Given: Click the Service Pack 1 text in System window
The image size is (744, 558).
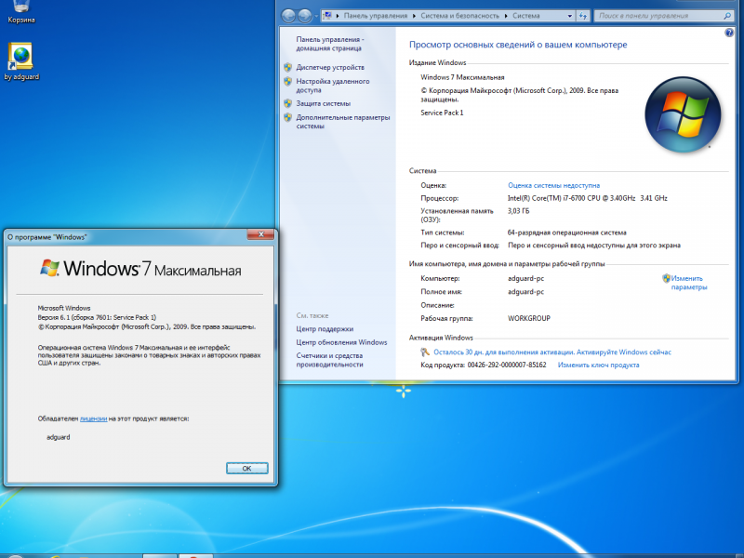Looking at the screenshot, I should 442,113.
